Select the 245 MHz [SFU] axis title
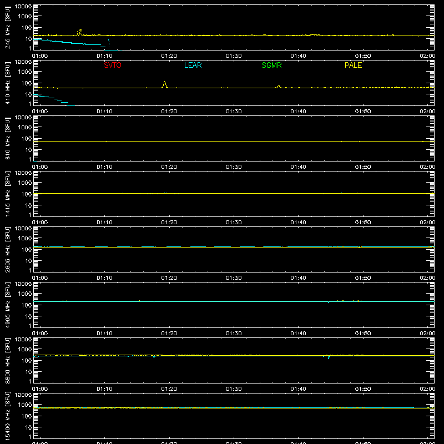The width and height of the screenshot is (444, 444). [x=7, y=27]
